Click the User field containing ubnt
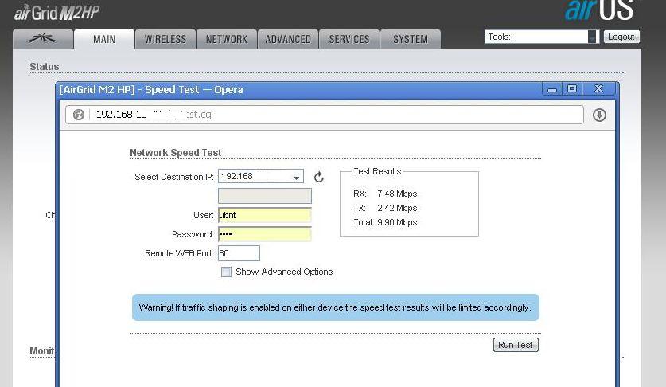This screenshot has height=387, width=666. (265, 215)
